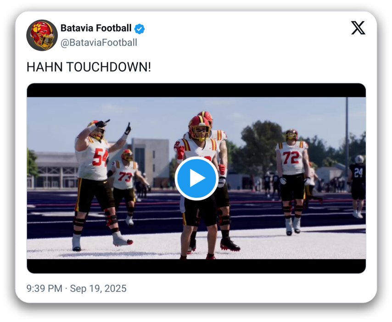Open the Batavia Football display name

pyautogui.click(x=96, y=28)
